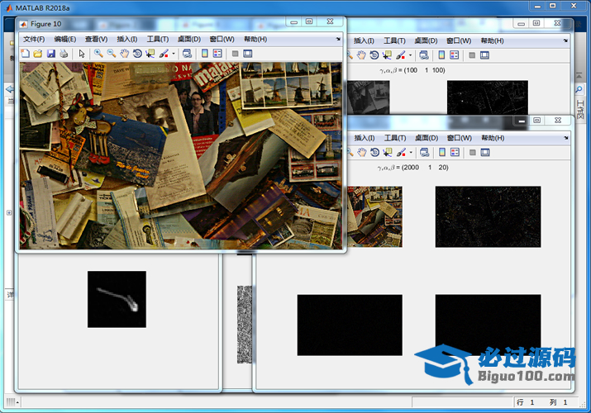Click New Figure icon in Figure 10 toolbar

pyautogui.click(x=25, y=54)
